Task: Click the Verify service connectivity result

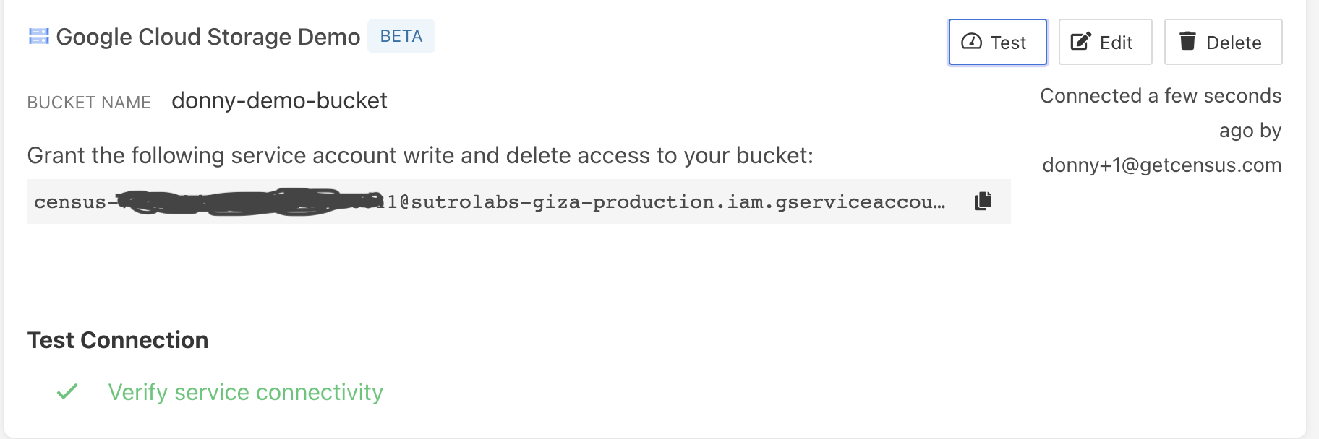Action: 245,392
